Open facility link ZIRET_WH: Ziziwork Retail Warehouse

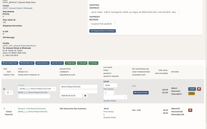(x=19, y=46)
